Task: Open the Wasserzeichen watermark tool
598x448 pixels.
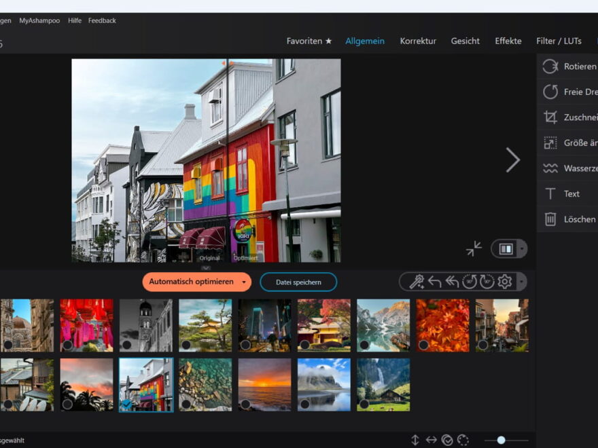Action: tap(571, 168)
